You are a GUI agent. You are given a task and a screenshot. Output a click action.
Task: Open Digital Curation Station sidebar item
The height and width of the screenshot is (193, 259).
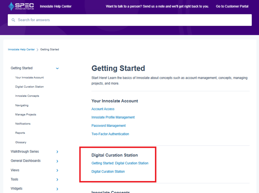tap(29, 87)
